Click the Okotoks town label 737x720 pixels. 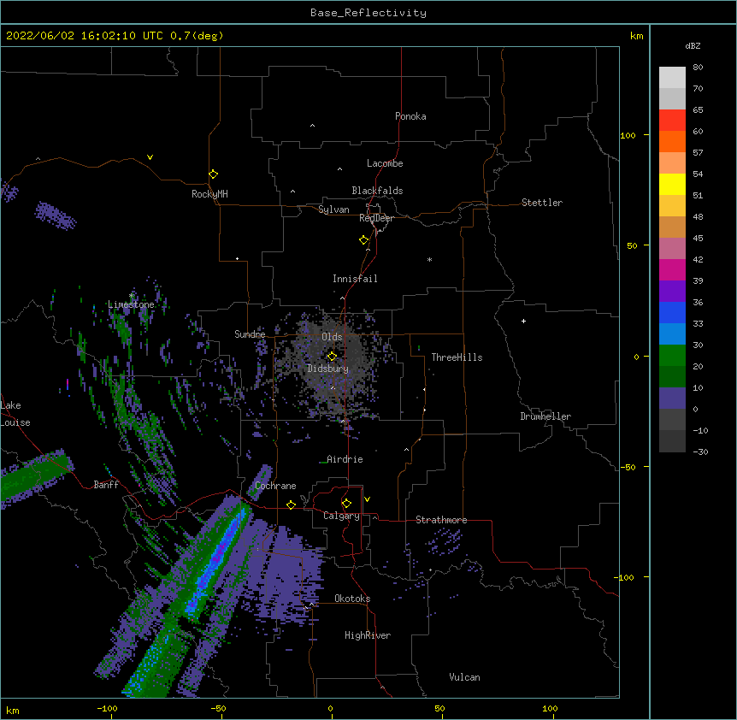pos(352,599)
